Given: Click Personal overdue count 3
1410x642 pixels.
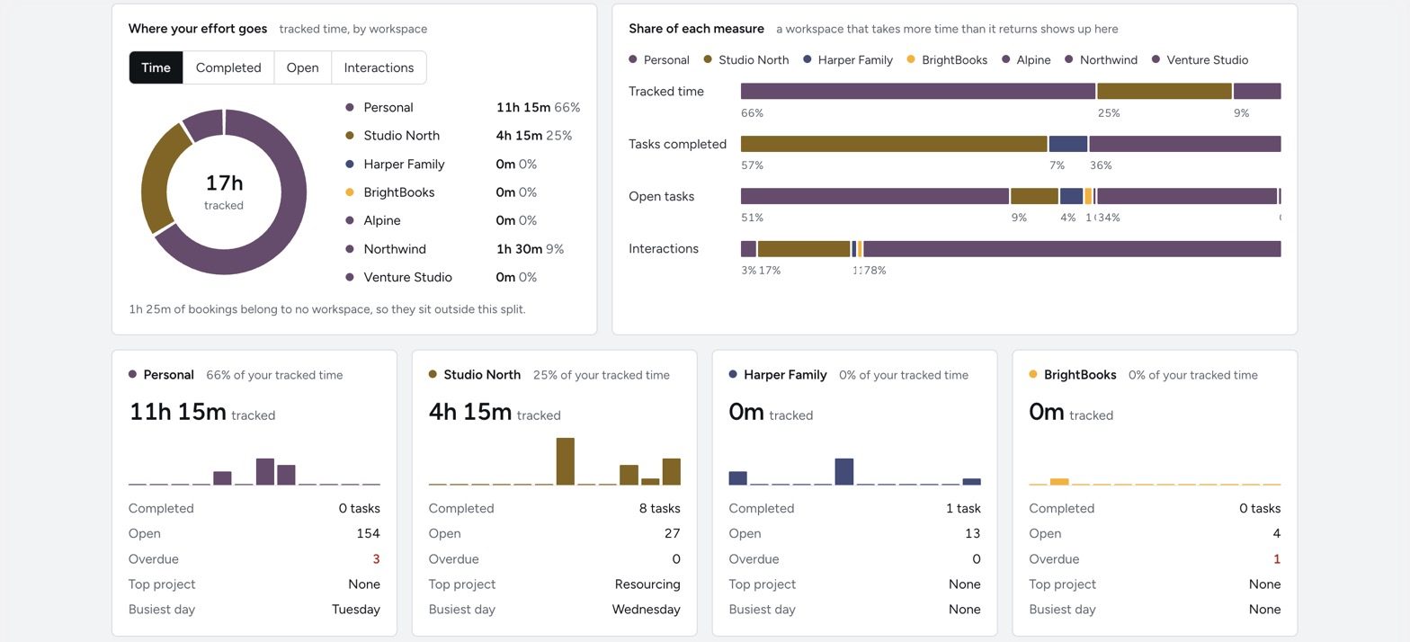Looking at the screenshot, I should tap(376, 559).
